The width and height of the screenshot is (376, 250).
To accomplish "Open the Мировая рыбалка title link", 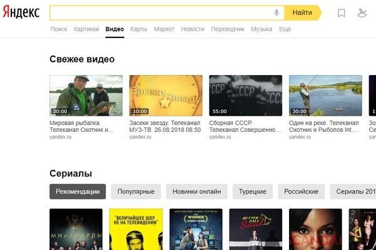I will 81,126.
